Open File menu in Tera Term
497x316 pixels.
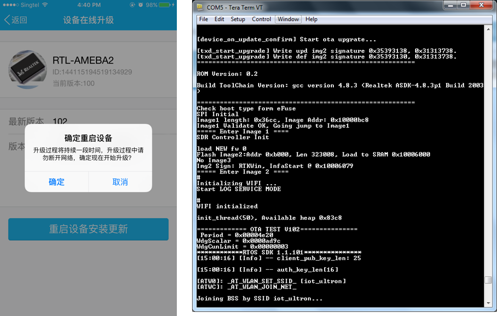point(203,19)
